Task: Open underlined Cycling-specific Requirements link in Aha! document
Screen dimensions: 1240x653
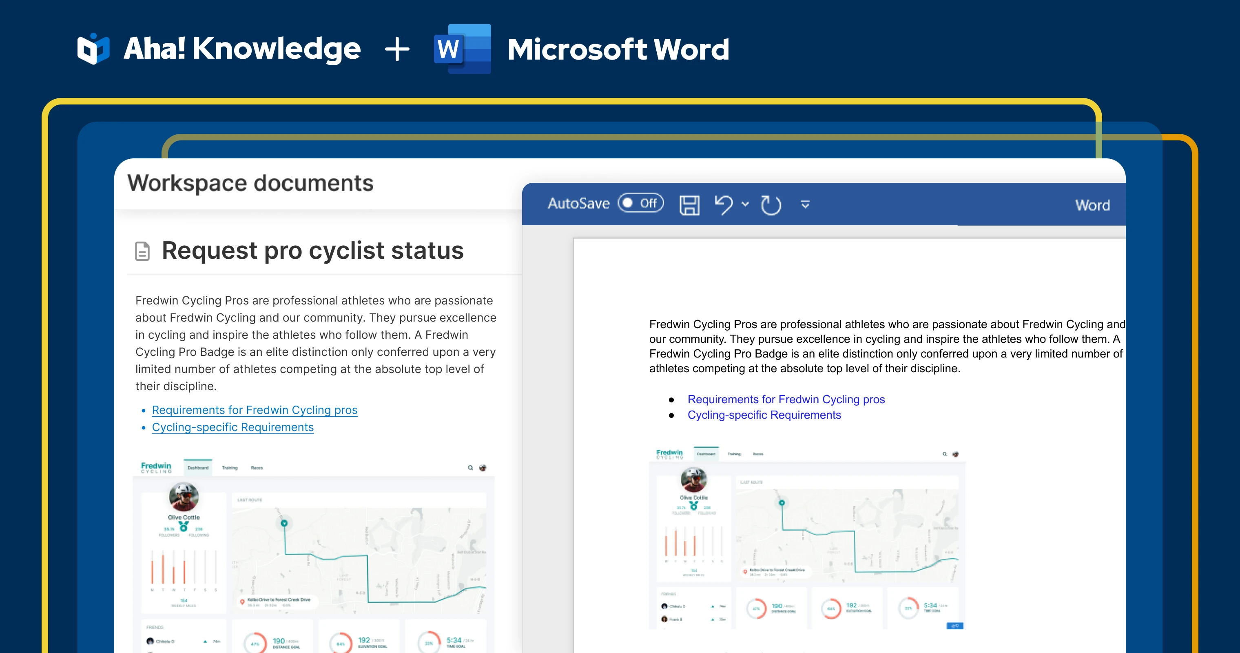Action: coord(232,427)
